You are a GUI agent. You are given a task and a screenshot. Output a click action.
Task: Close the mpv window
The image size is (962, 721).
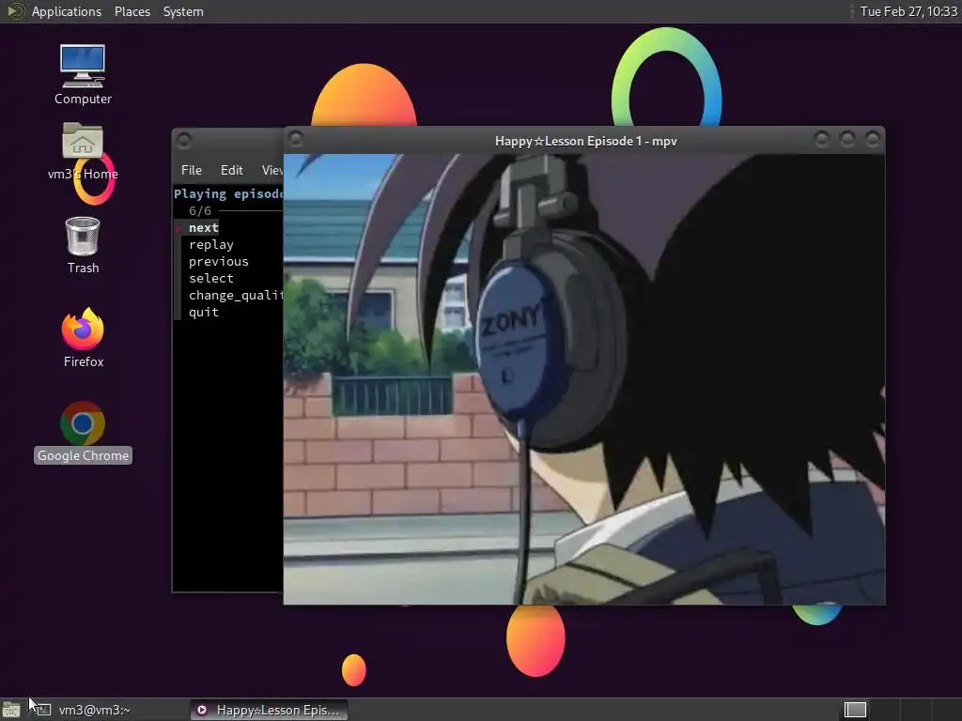pos(872,140)
